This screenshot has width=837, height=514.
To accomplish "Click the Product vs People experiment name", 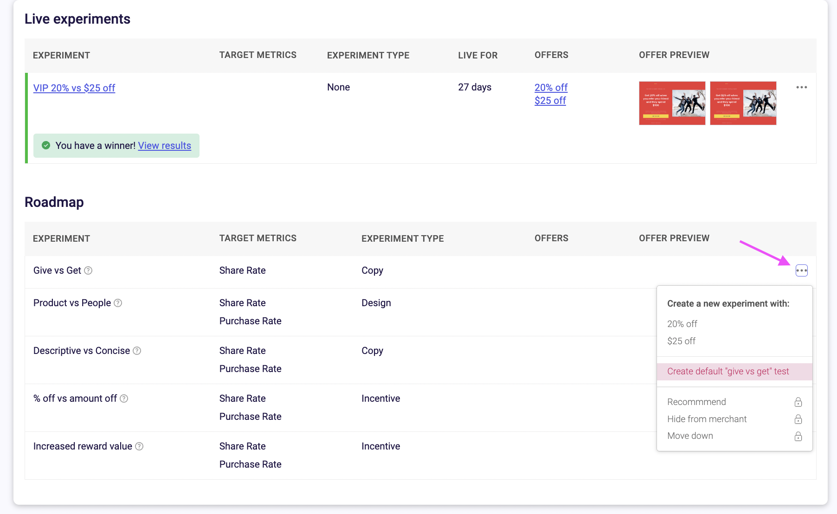I will click(x=72, y=303).
